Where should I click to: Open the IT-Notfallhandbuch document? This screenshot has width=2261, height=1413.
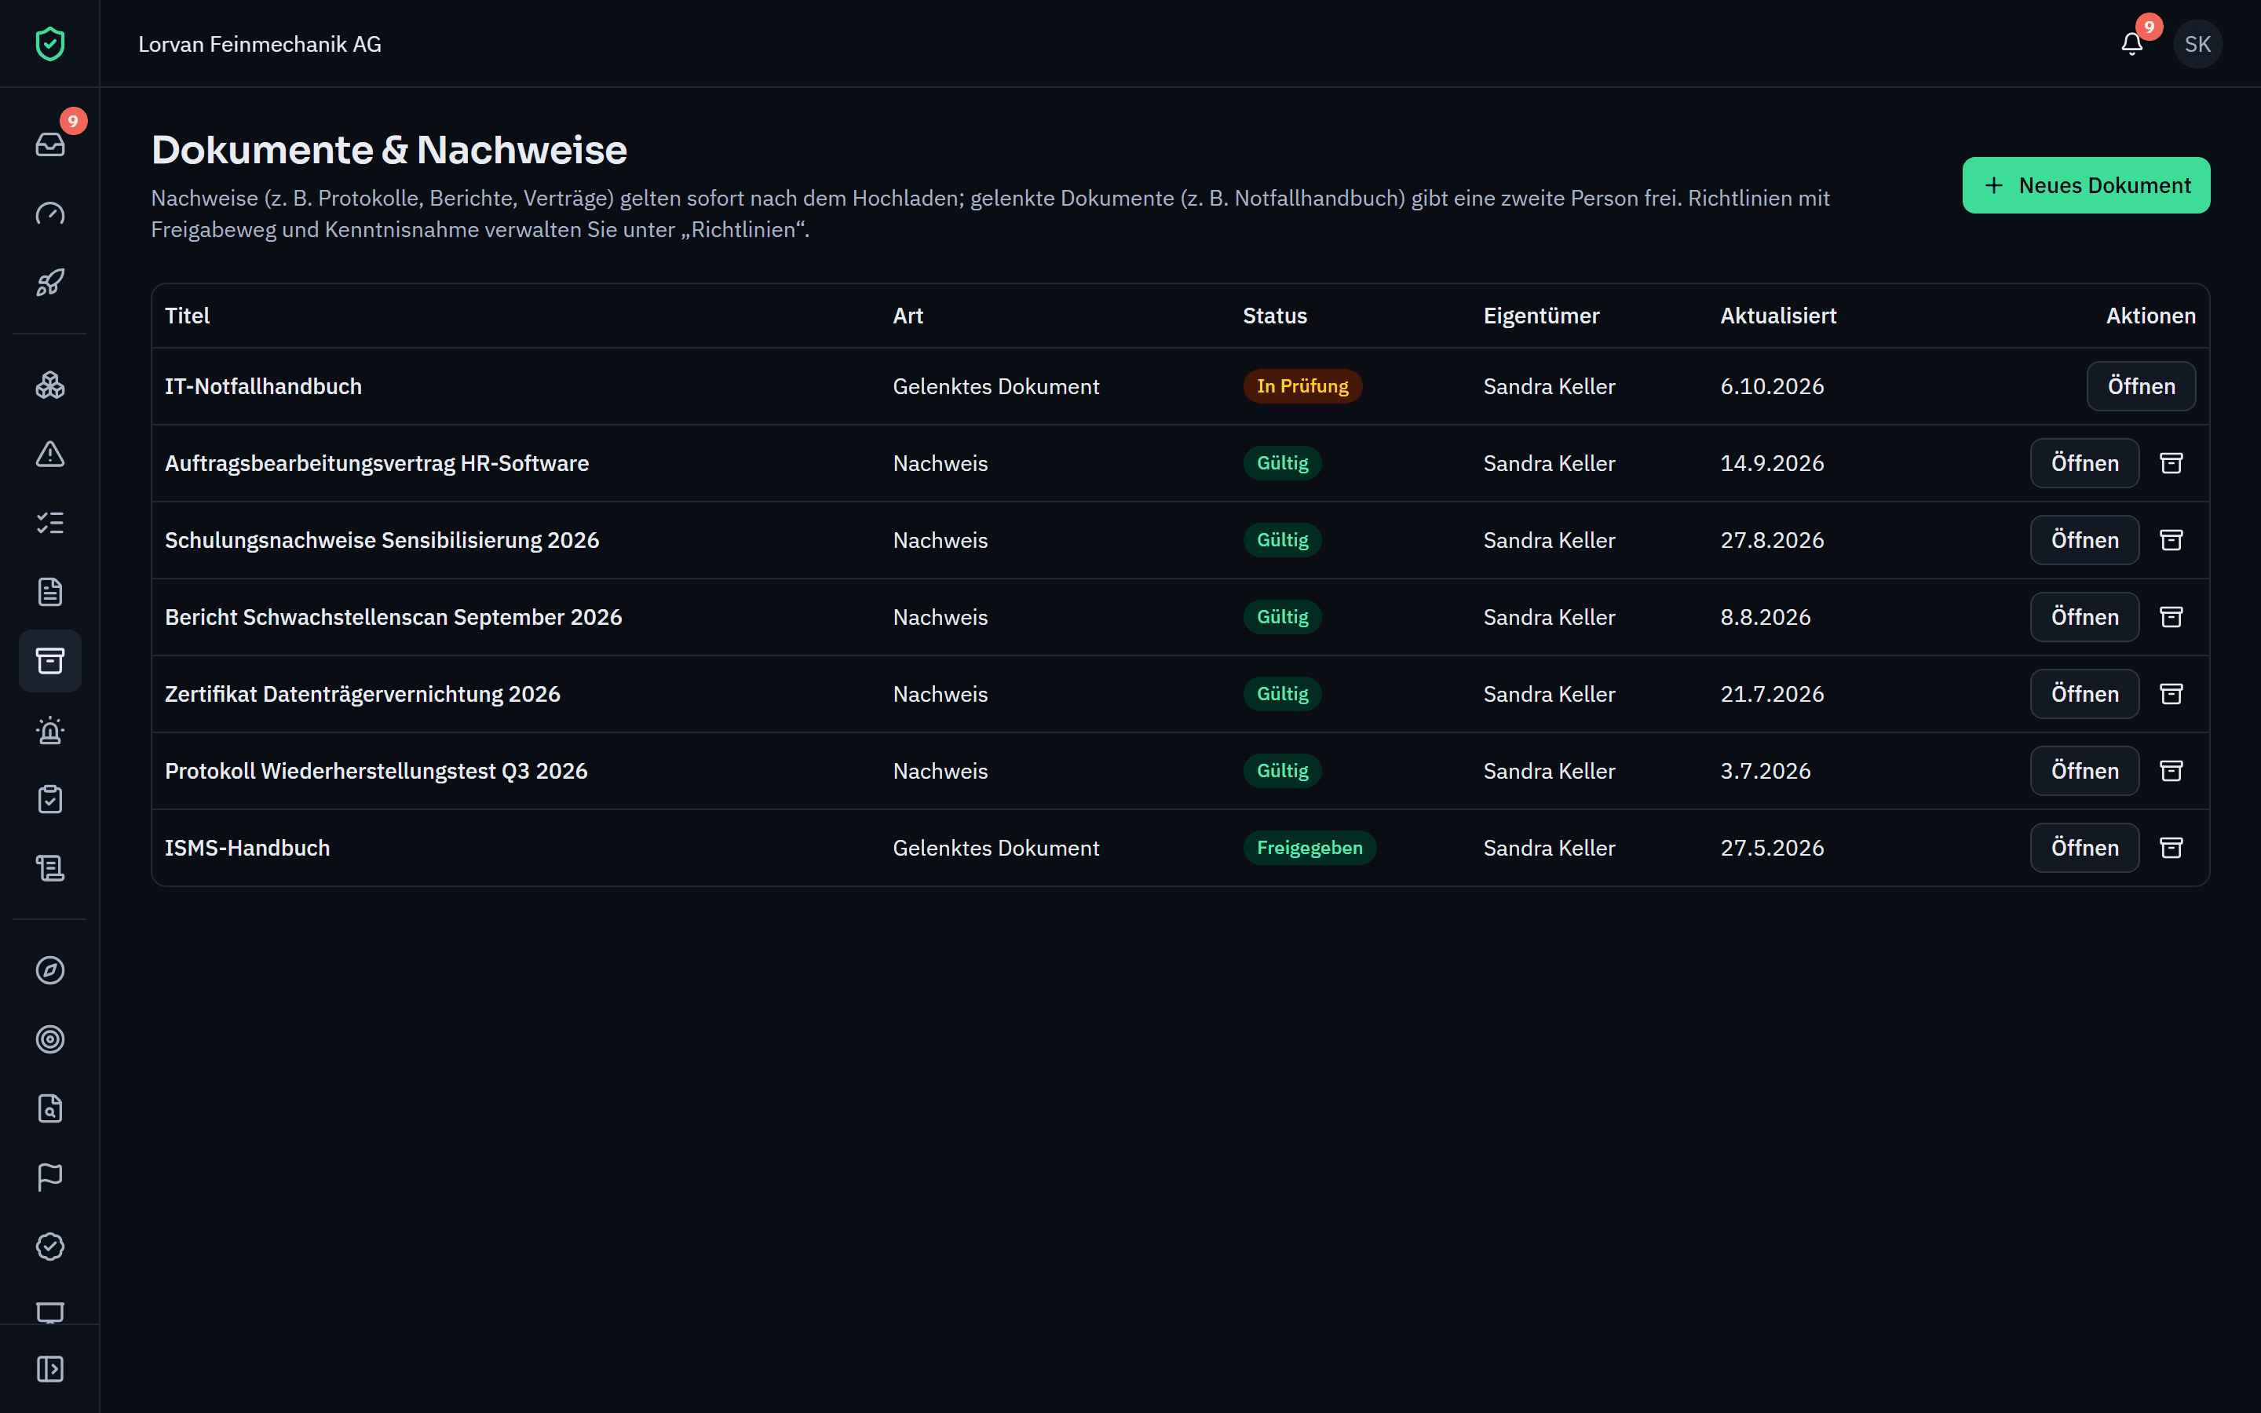point(2140,386)
